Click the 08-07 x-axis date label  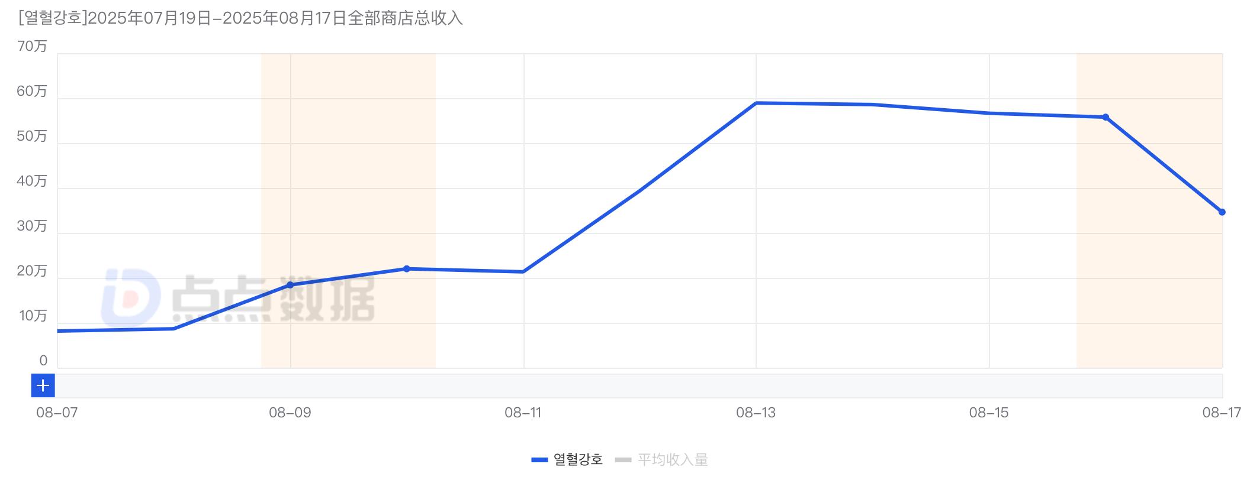pos(57,413)
